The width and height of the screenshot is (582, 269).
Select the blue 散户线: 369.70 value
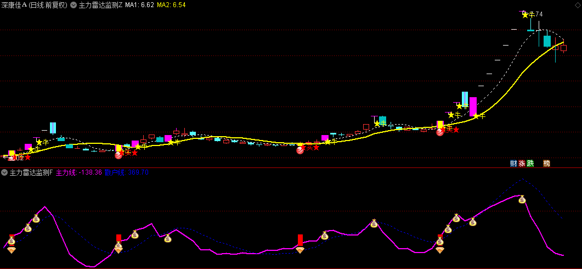[127, 172]
